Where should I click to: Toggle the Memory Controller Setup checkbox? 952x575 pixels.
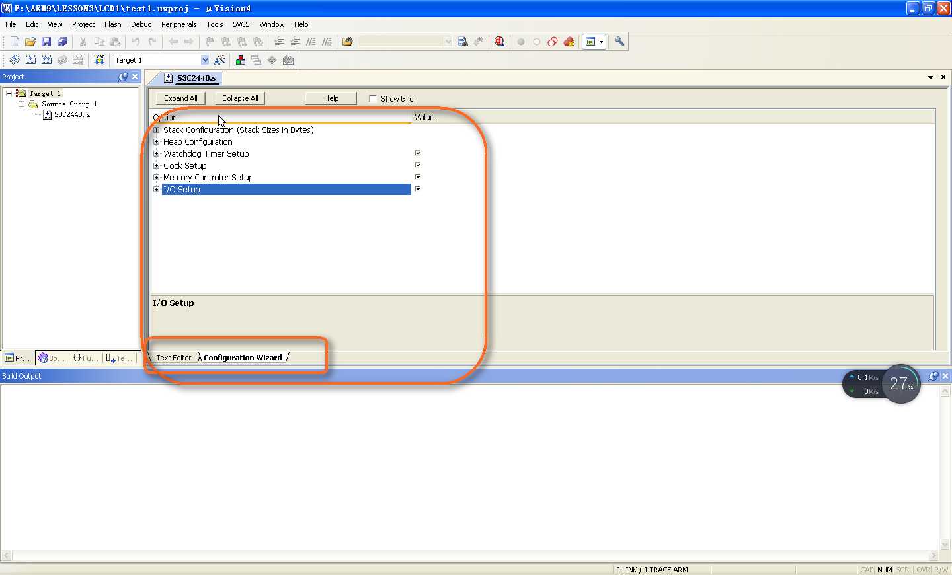[417, 177]
